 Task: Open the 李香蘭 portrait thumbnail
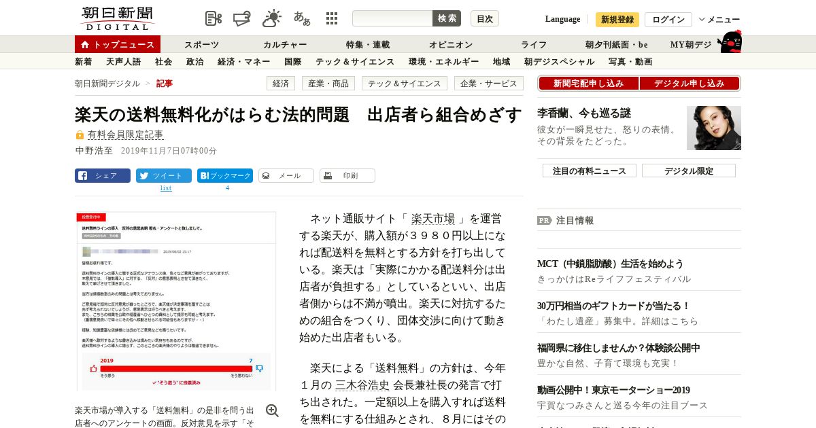pyautogui.click(x=714, y=128)
